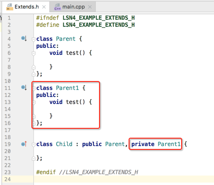Screen dimensions: 214x185
Task: Fold the class Parent end marker on line 9
Action: click(33, 74)
